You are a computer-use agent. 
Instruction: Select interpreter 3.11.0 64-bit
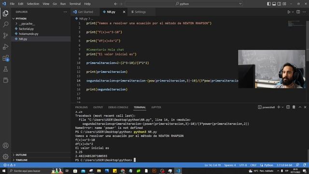[x=284, y=165]
